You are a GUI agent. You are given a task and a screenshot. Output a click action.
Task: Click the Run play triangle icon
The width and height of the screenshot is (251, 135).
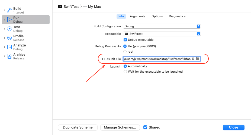[9, 20]
